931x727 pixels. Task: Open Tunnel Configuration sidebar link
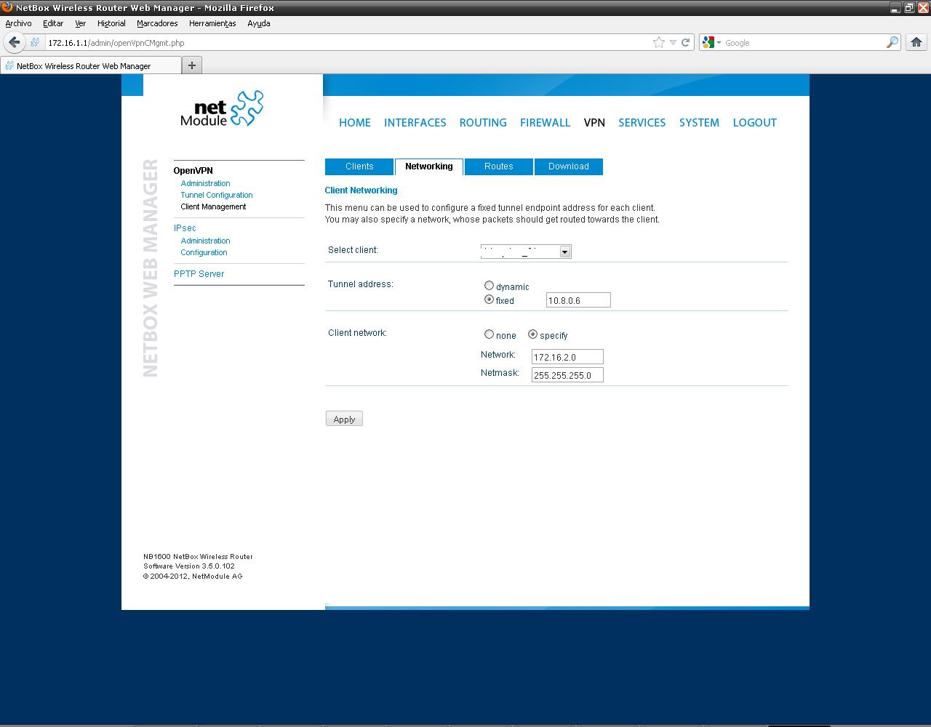[x=217, y=195]
